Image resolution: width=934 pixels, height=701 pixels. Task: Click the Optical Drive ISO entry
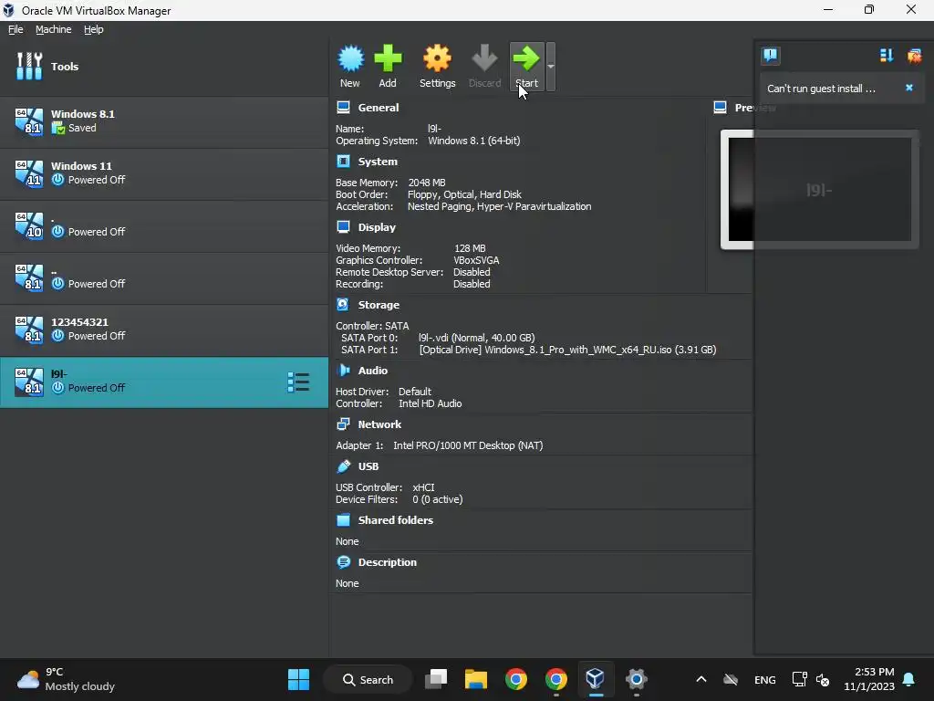567,350
